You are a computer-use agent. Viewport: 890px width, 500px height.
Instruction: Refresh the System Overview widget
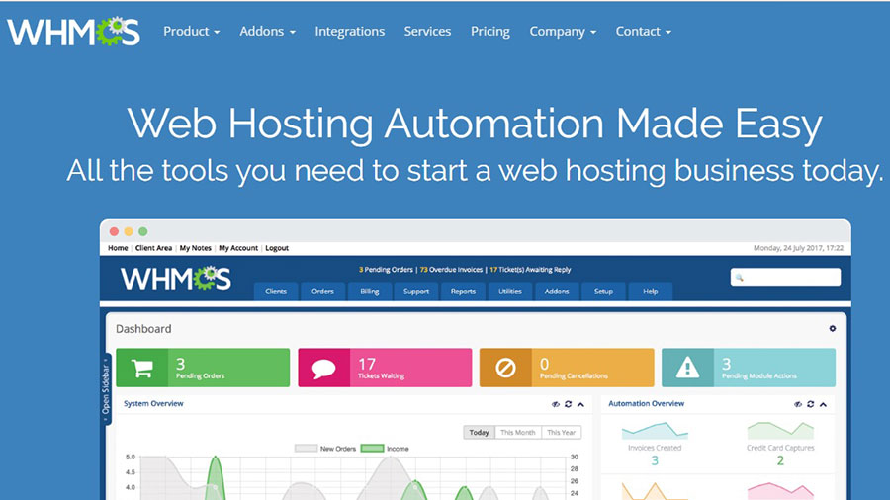point(568,404)
